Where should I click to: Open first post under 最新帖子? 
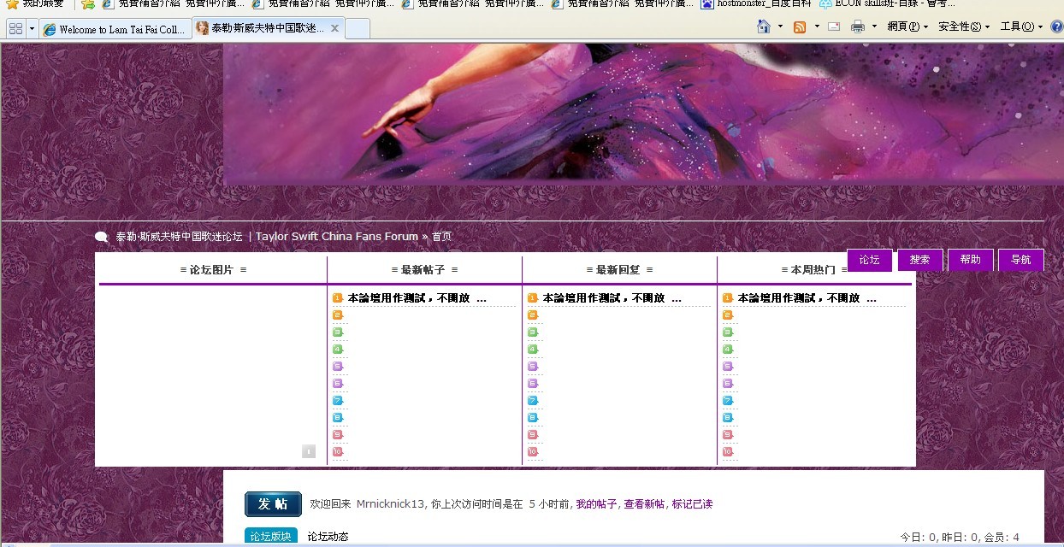coord(417,298)
